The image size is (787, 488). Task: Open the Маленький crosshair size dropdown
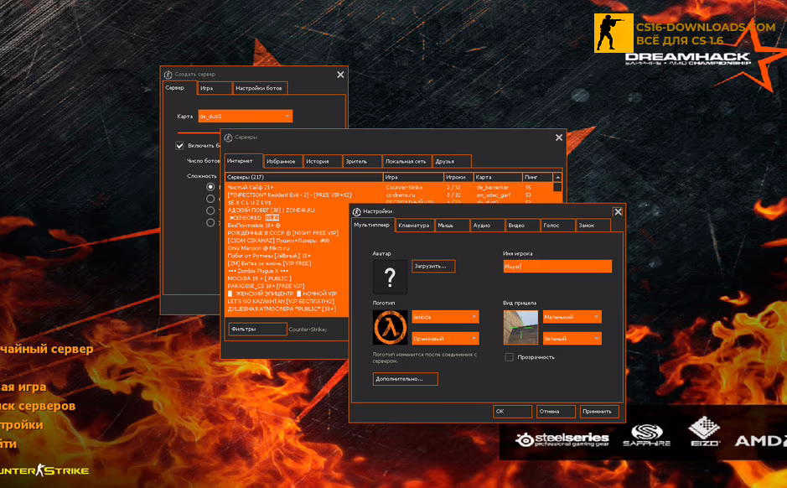pos(572,317)
